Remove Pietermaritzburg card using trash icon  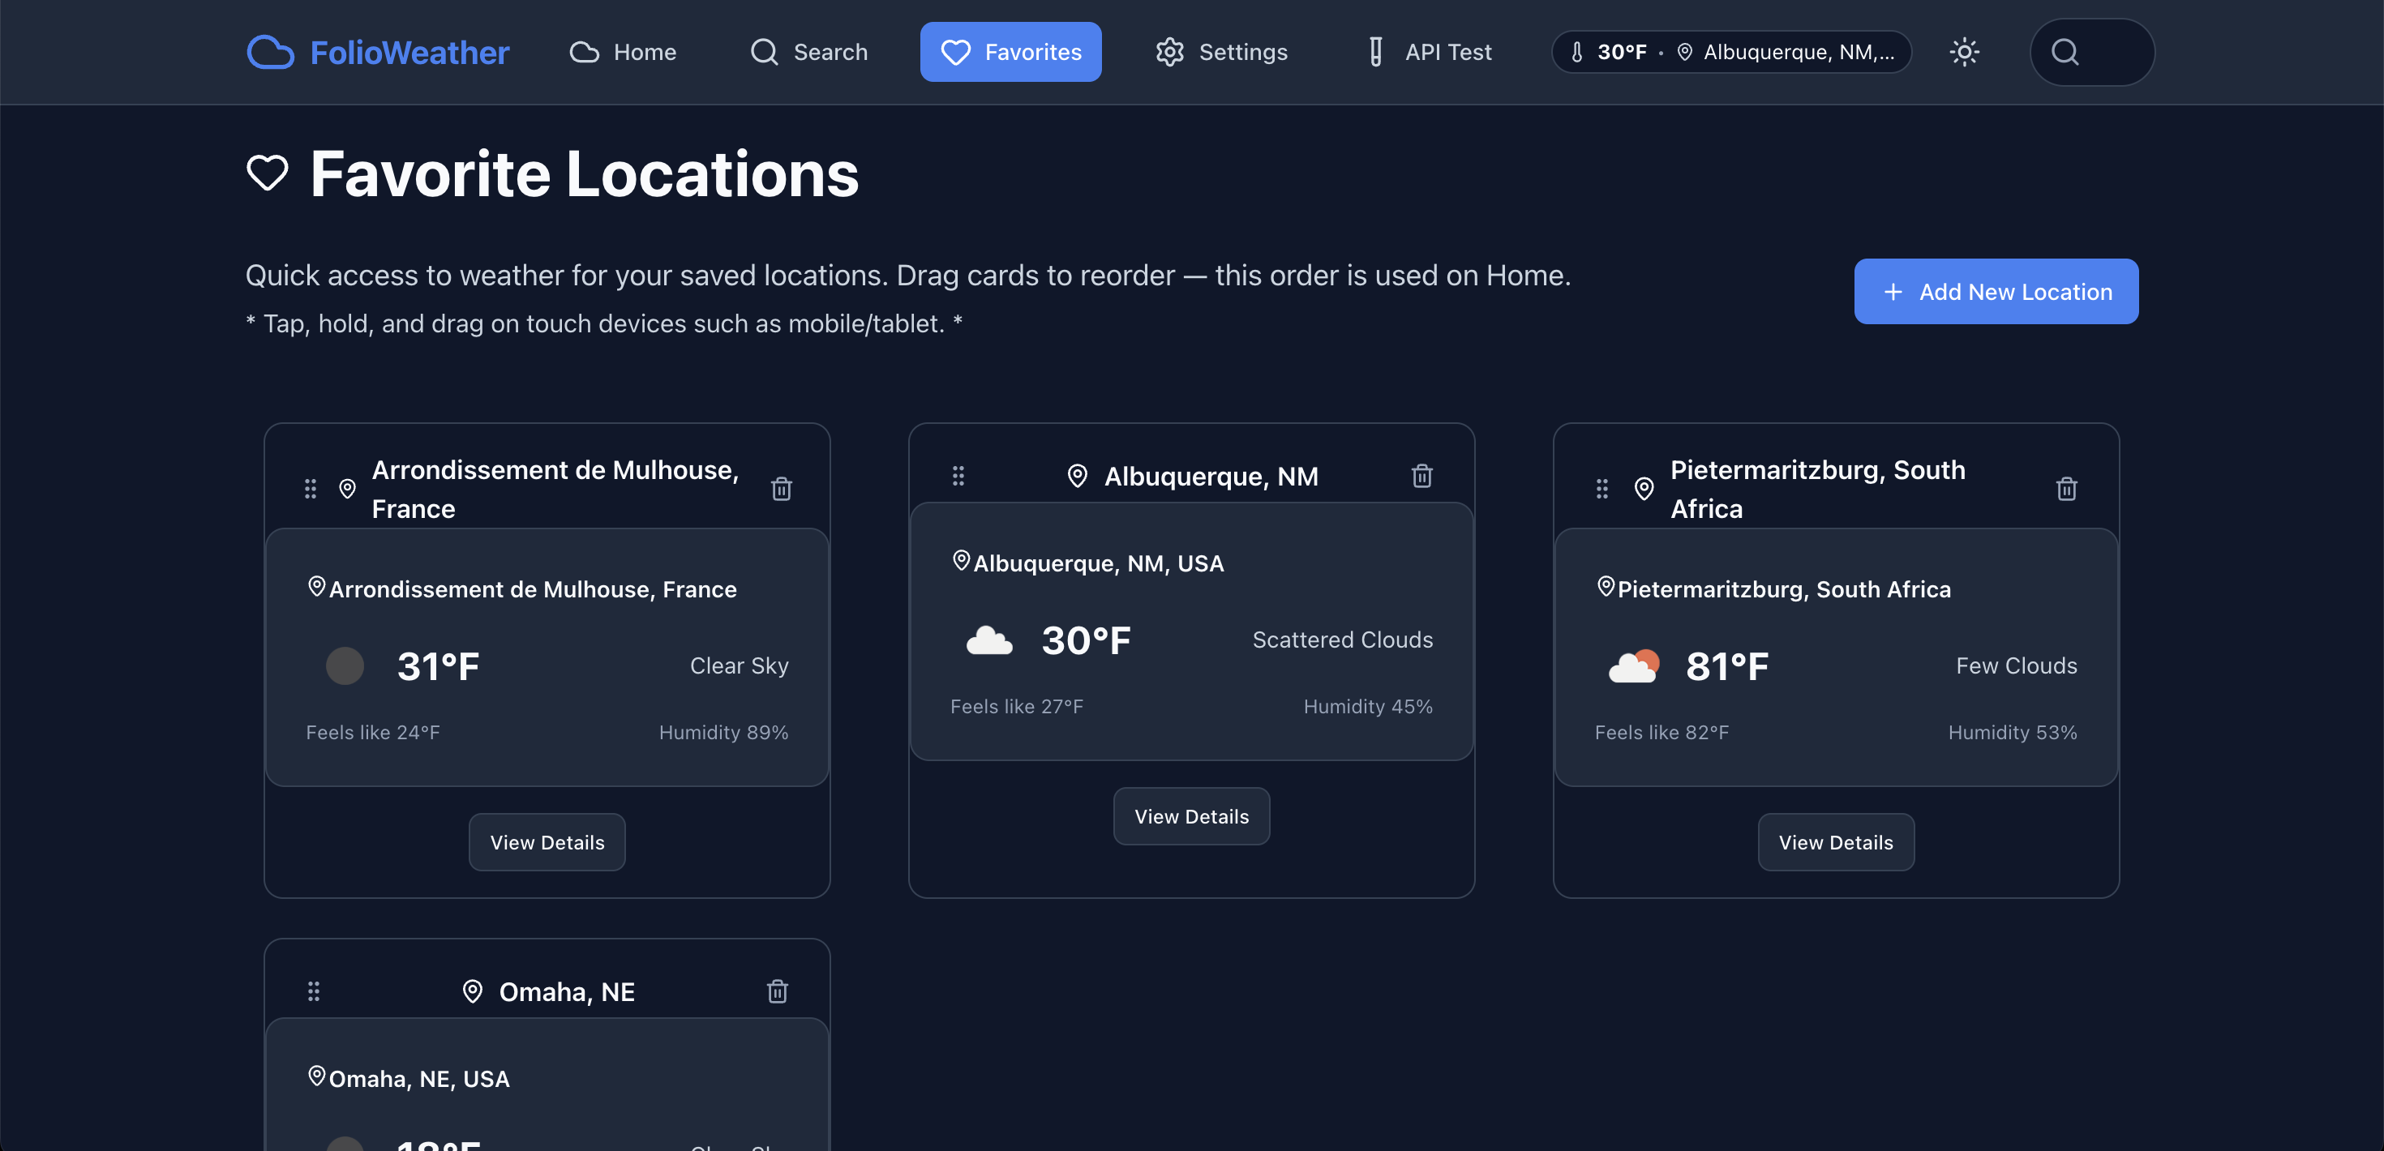pyautogui.click(x=2065, y=489)
